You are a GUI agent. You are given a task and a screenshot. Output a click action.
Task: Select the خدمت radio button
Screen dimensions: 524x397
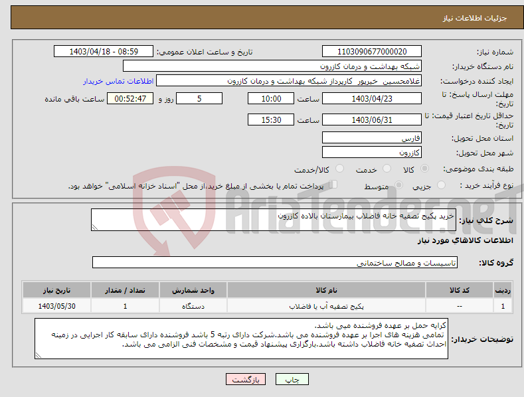click(387, 169)
